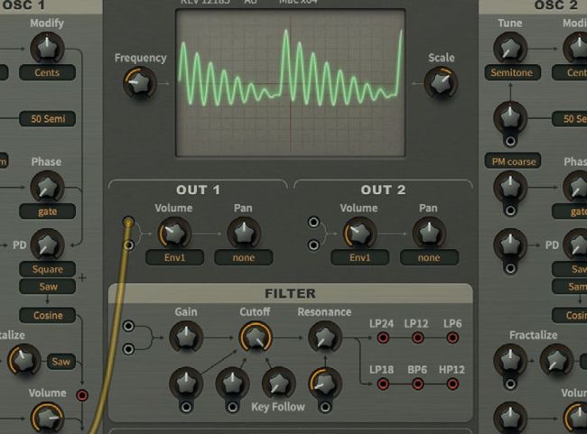Click the Resonance modulation knob with orange ring

(x=324, y=383)
